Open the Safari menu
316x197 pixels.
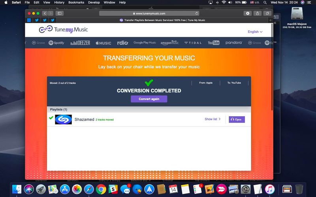point(16,2)
